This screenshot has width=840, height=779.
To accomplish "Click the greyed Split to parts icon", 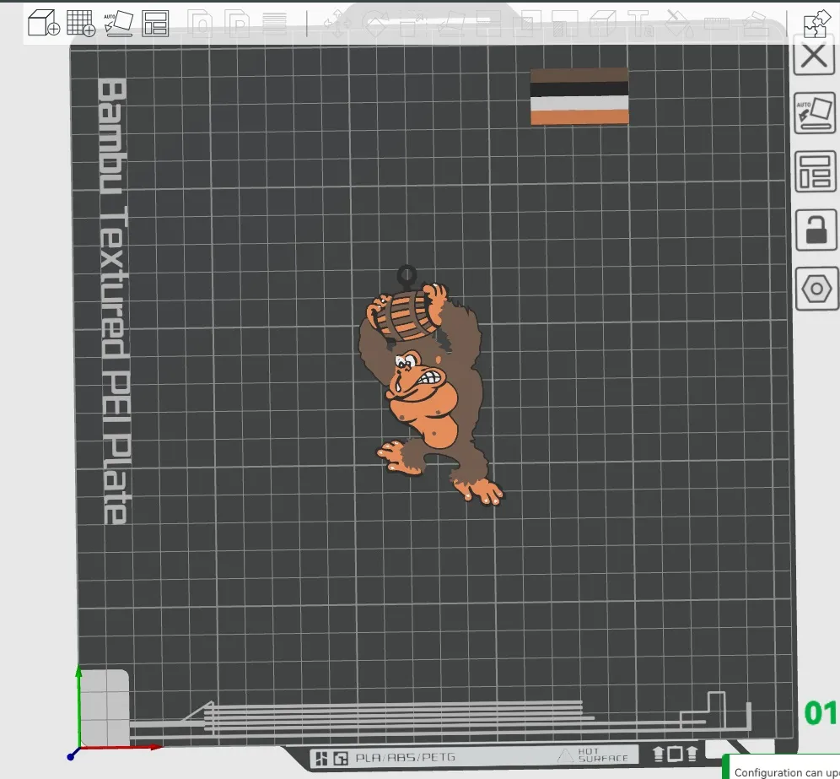I will (x=237, y=24).
